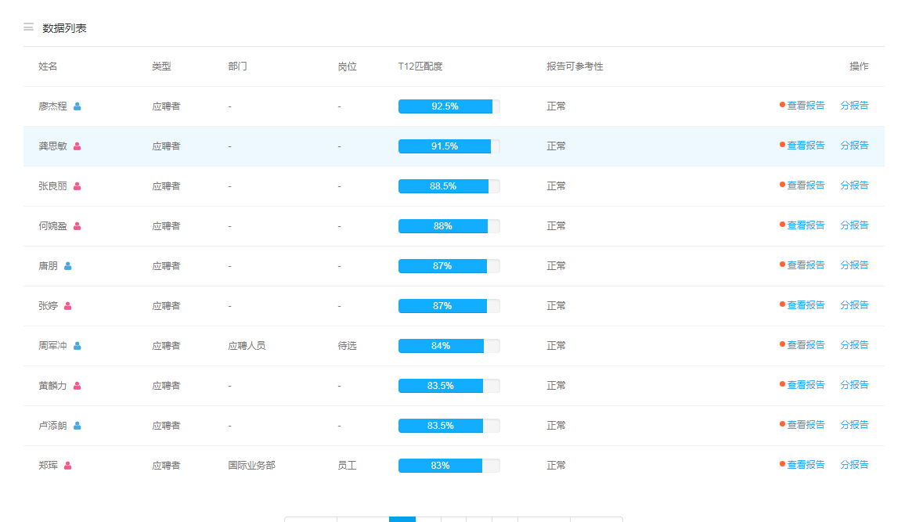Click the 操作 column header
This screenshot has width=923, height=522.
pos(859,67)
